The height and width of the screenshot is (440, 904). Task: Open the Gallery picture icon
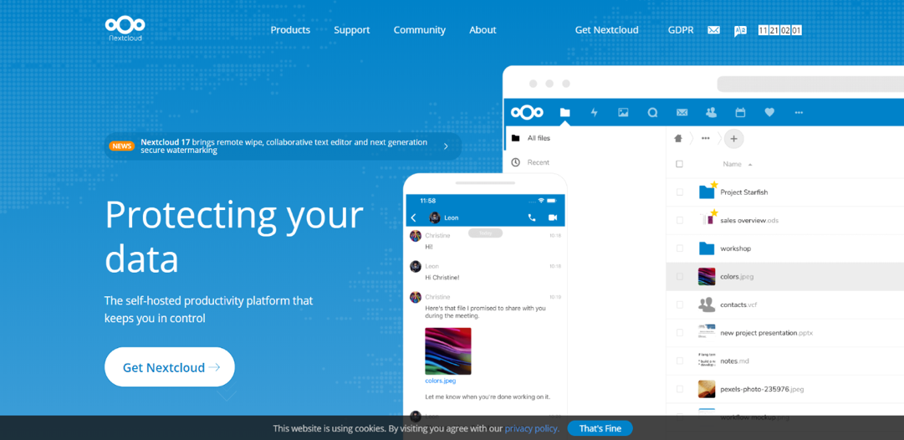[x=623, y=112]
